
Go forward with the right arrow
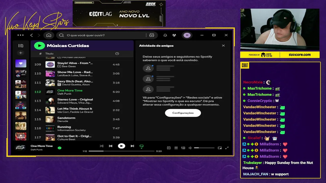pyautogui.click(x=39, y=35)
